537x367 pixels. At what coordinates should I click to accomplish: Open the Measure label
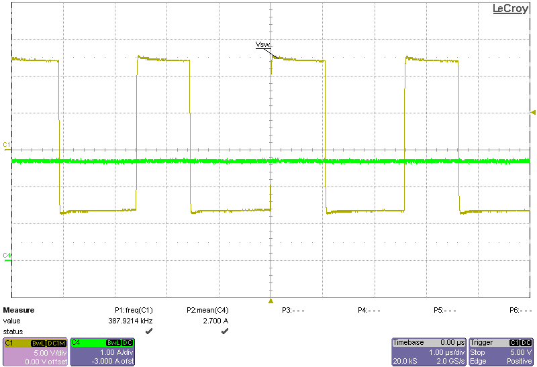pyautogui.click(x=19, y=310)
